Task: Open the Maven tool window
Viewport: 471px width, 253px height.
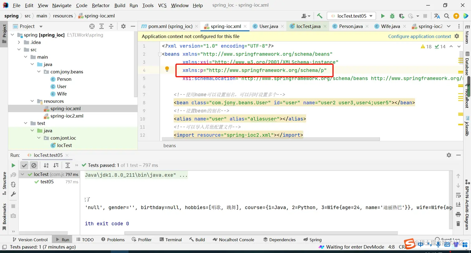Action: pyautogui.click(x=467, y=34)
